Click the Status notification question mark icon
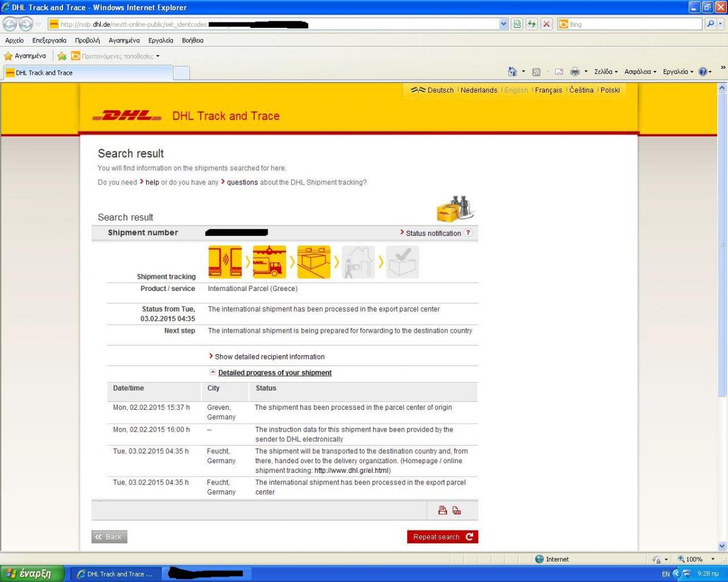The height and width of the screenshot is (582, 728). (468, 233)
